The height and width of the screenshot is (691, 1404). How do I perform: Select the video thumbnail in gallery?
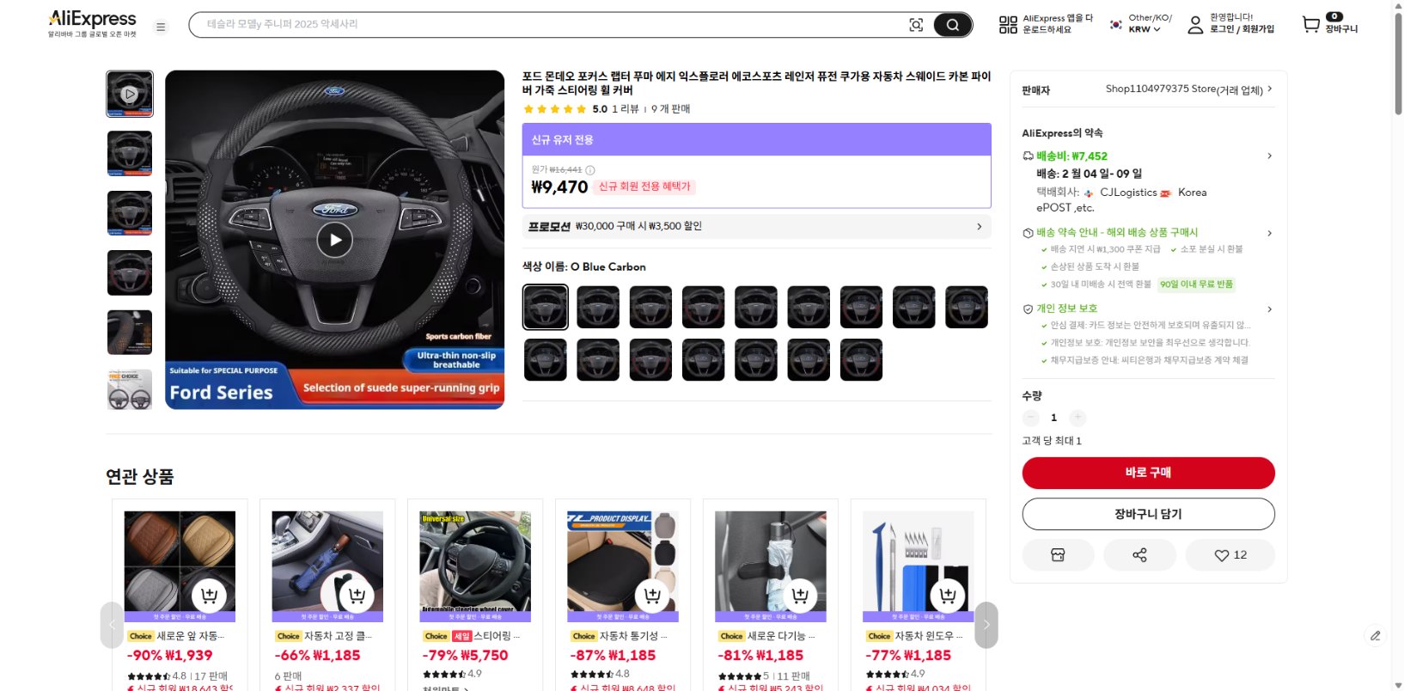coord(130,94)
